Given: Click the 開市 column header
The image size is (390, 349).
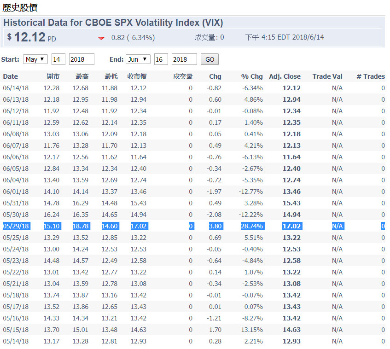Looking at the screenshot, I should (x=53, y=76).
